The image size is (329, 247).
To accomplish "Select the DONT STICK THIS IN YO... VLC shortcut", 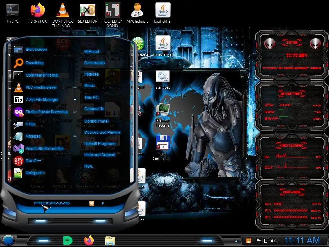I will (x=63, y=15).
